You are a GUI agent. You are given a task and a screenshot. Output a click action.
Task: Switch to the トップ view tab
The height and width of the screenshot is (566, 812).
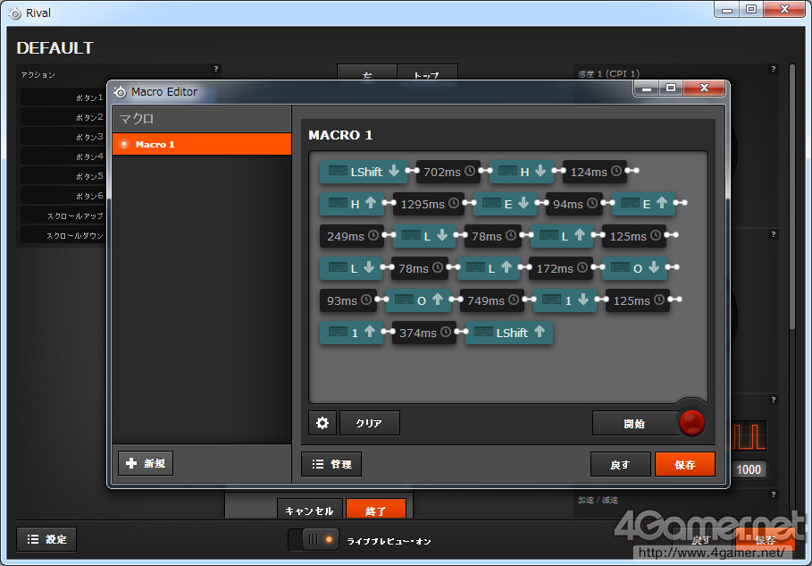(427, 73)
